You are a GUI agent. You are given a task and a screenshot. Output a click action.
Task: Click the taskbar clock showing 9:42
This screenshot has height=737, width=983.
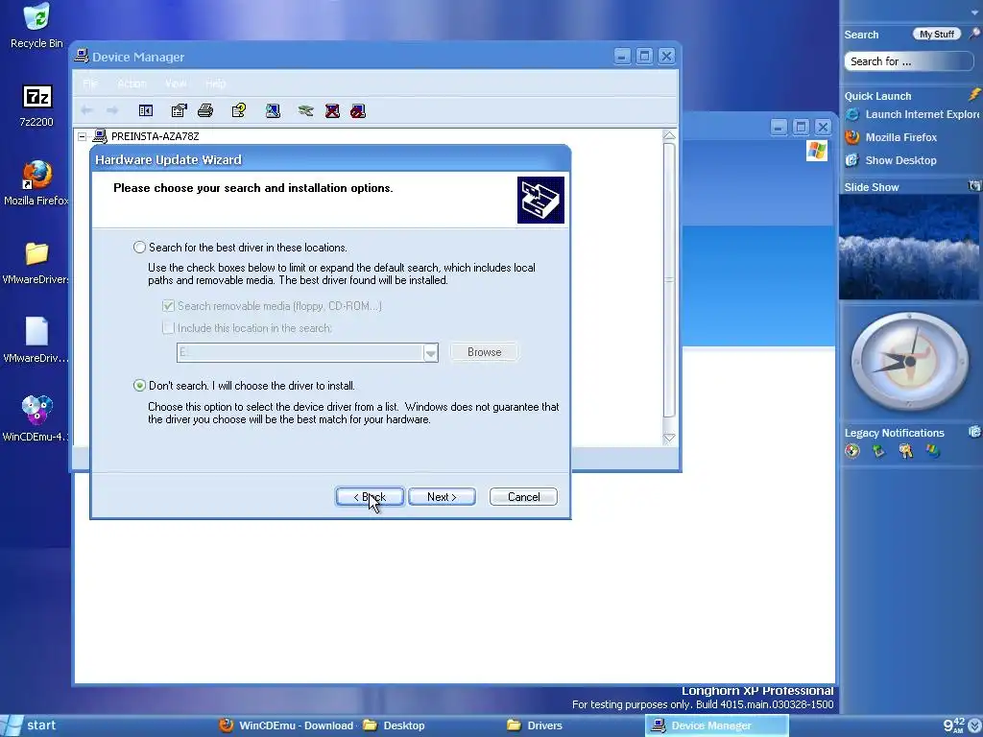(x=954, y=725)
